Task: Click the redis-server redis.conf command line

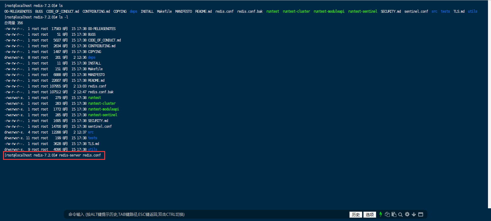Action: (x=53, y=155)
